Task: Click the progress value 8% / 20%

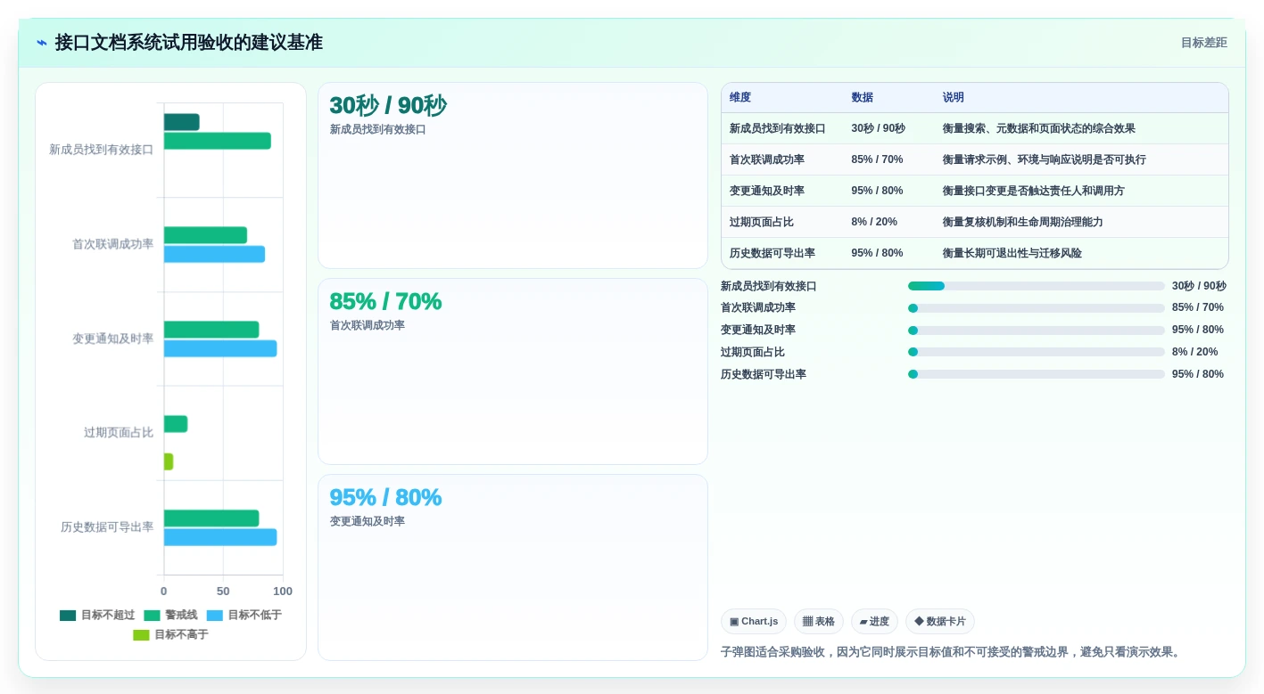Action: pos(1194,352)
